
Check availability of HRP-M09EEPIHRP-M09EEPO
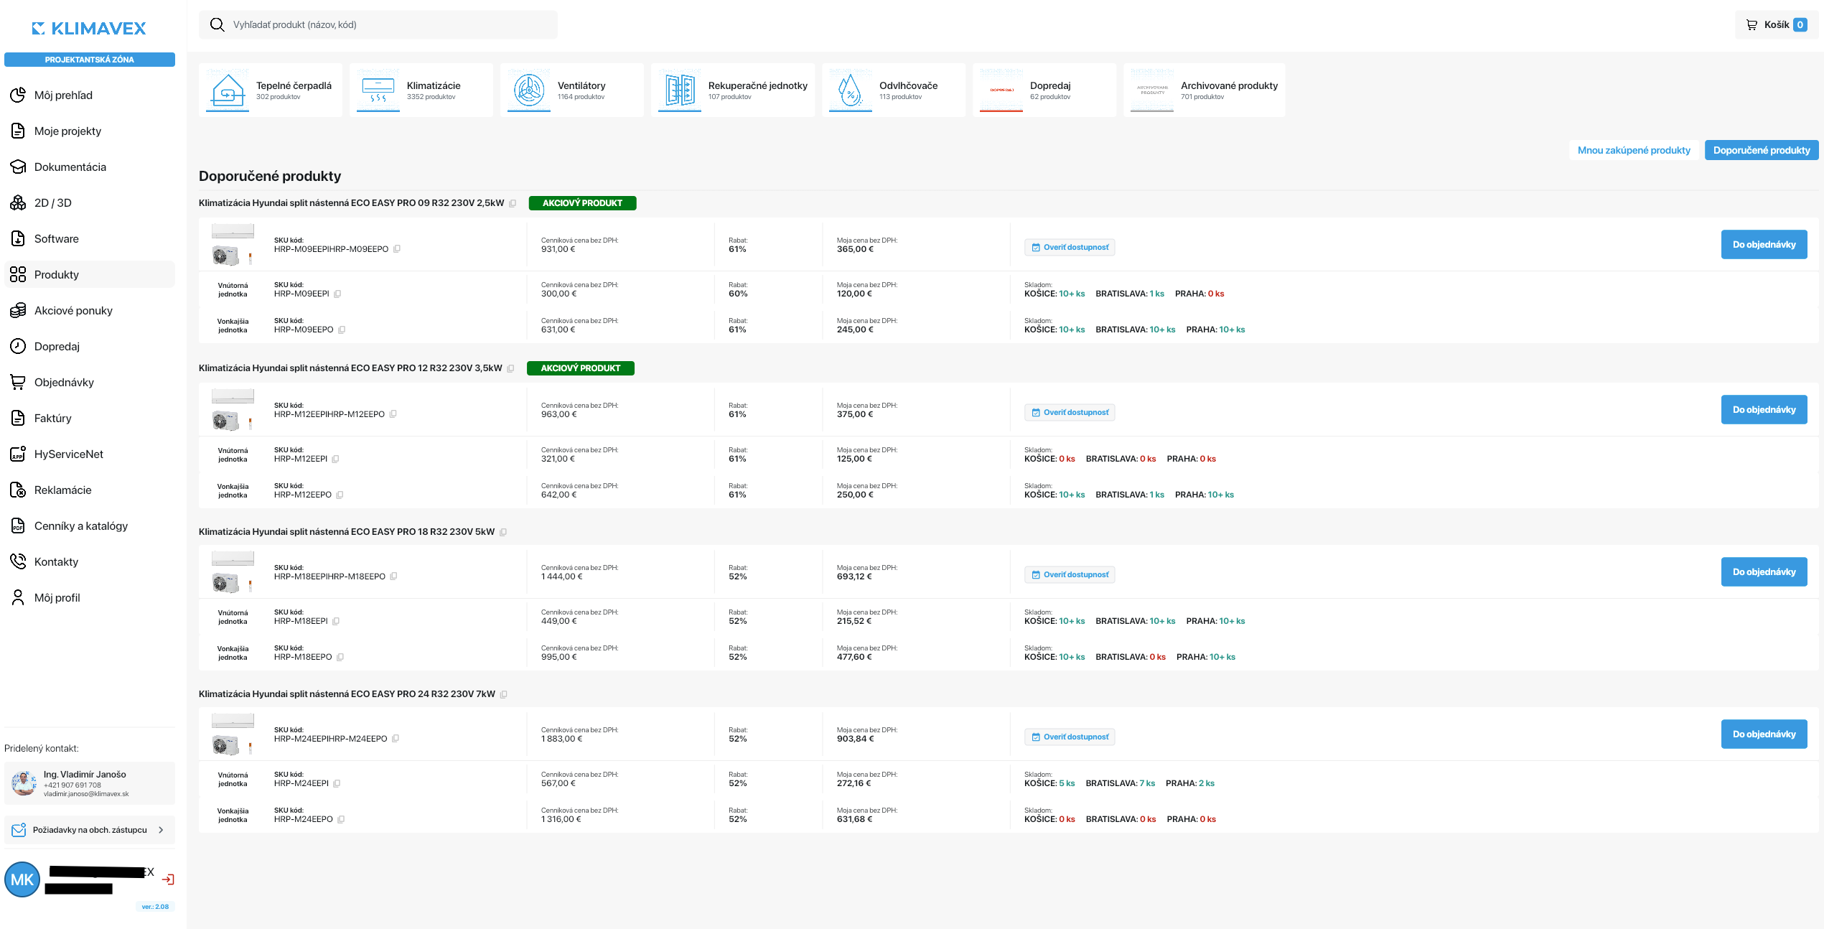click(1070, 248)
